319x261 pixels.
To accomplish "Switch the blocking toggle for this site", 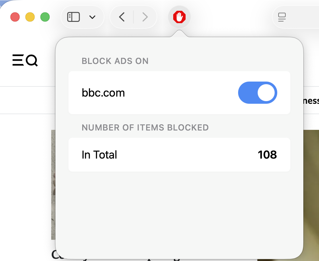I will (x=257, y=93).
